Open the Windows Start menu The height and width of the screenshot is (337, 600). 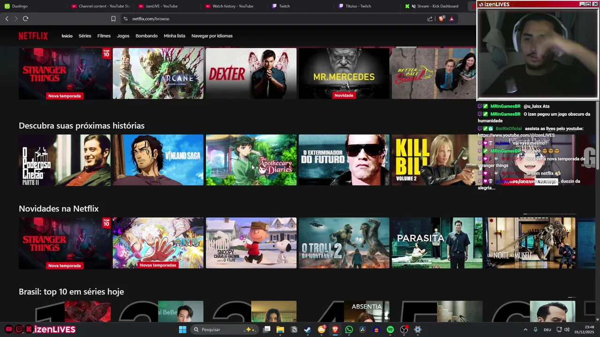tap(182, 330)
